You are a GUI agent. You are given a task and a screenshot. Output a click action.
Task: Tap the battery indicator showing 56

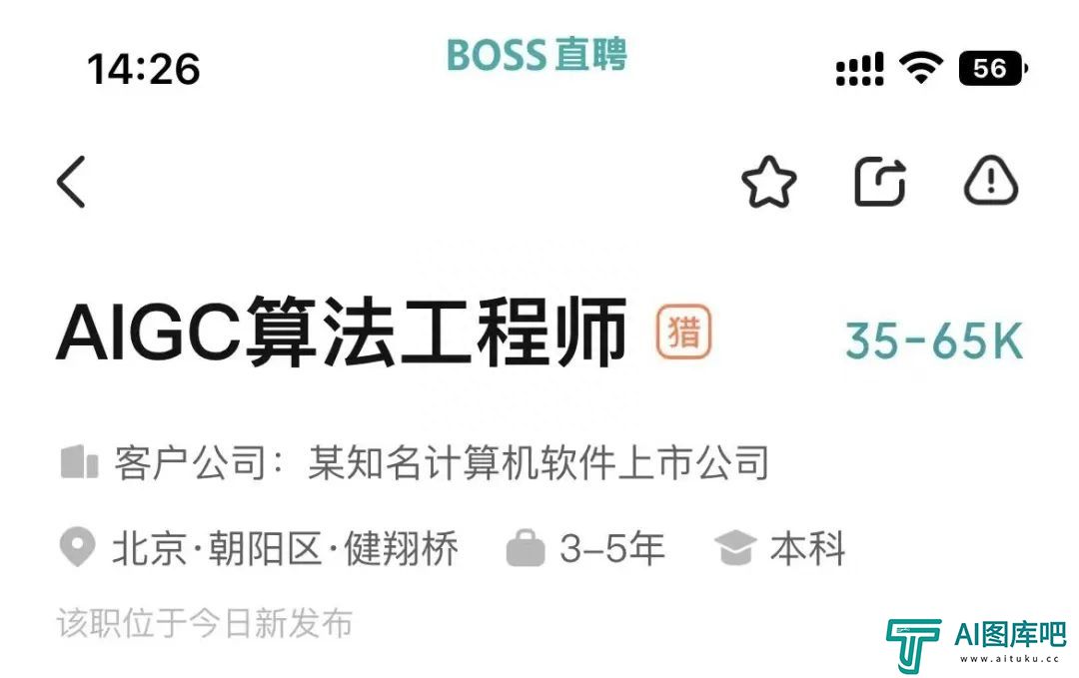pyautogui.click(x=993, y=68)
